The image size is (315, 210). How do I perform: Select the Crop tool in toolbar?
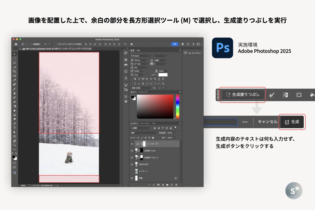pyautogui.click(x=14, y=71)
